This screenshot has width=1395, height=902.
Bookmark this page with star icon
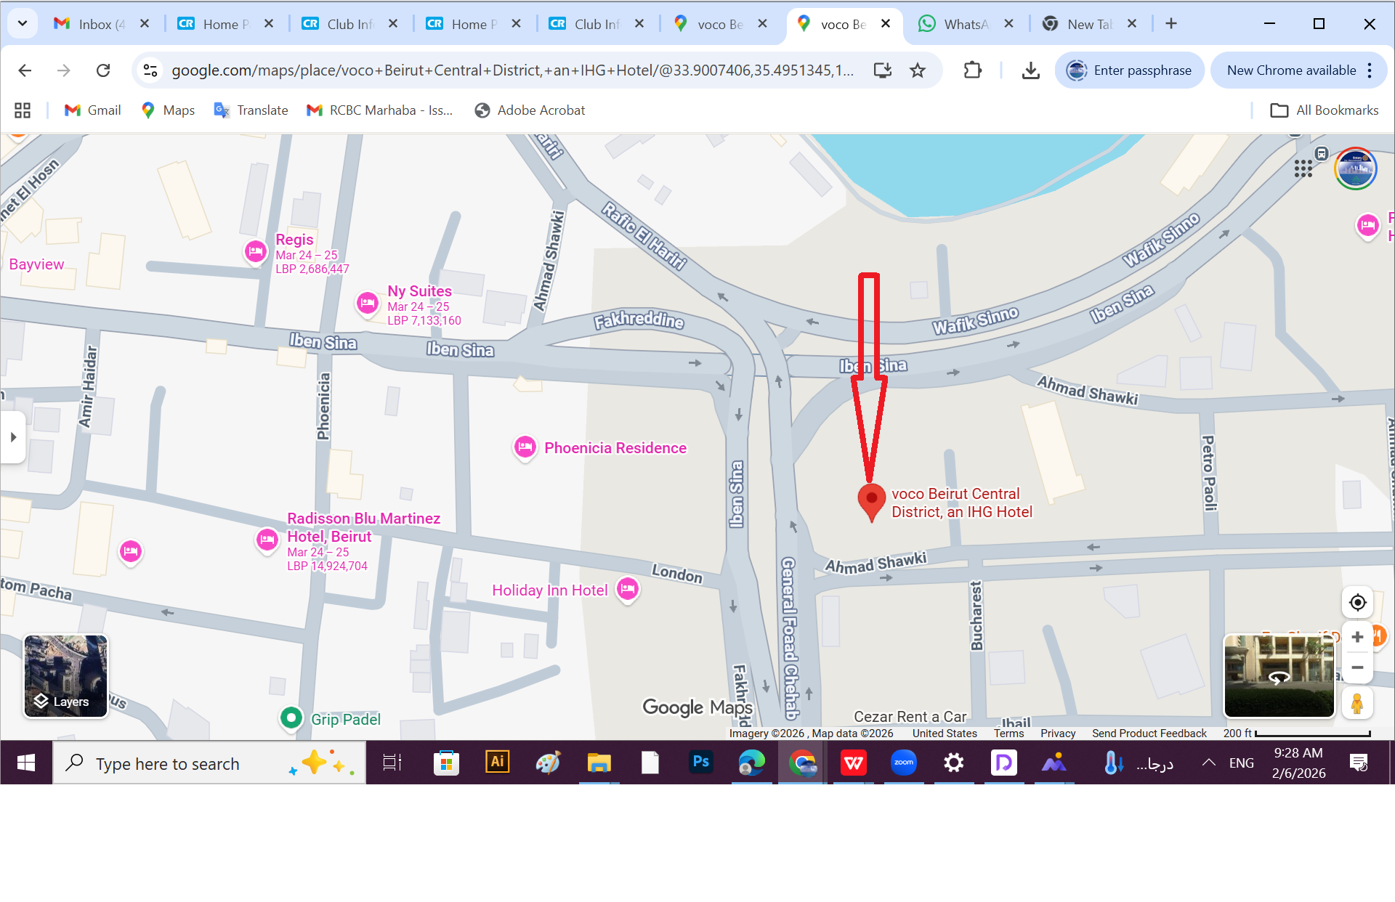(918, 70)
